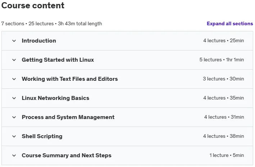
Task: Open Getting Started with Linux title
Action: pyautogui.click(x=58, y=60)
